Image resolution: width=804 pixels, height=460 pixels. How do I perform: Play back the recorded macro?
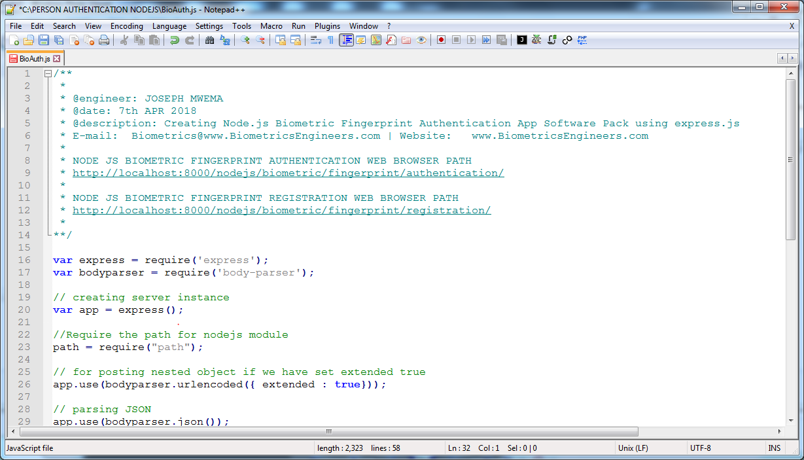coord(471,40)
